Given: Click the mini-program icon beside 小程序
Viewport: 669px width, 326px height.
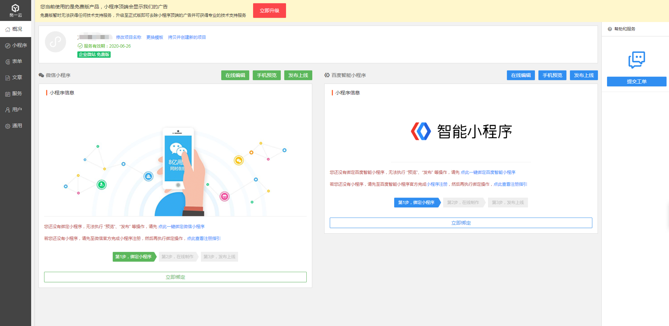Looking at the screenshot, I should [x=8, y=45].
